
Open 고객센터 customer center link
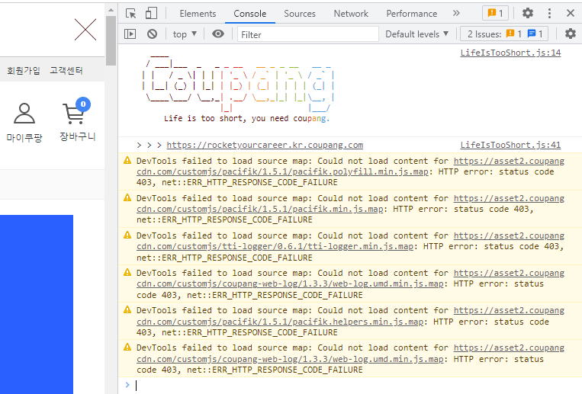point(66,70)
